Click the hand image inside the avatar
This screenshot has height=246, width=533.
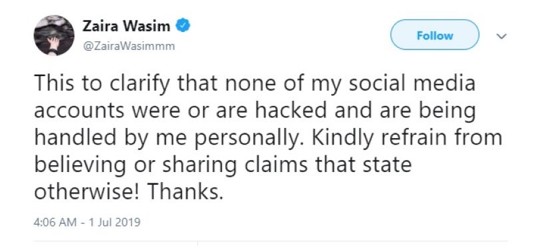tap(53, 44)
